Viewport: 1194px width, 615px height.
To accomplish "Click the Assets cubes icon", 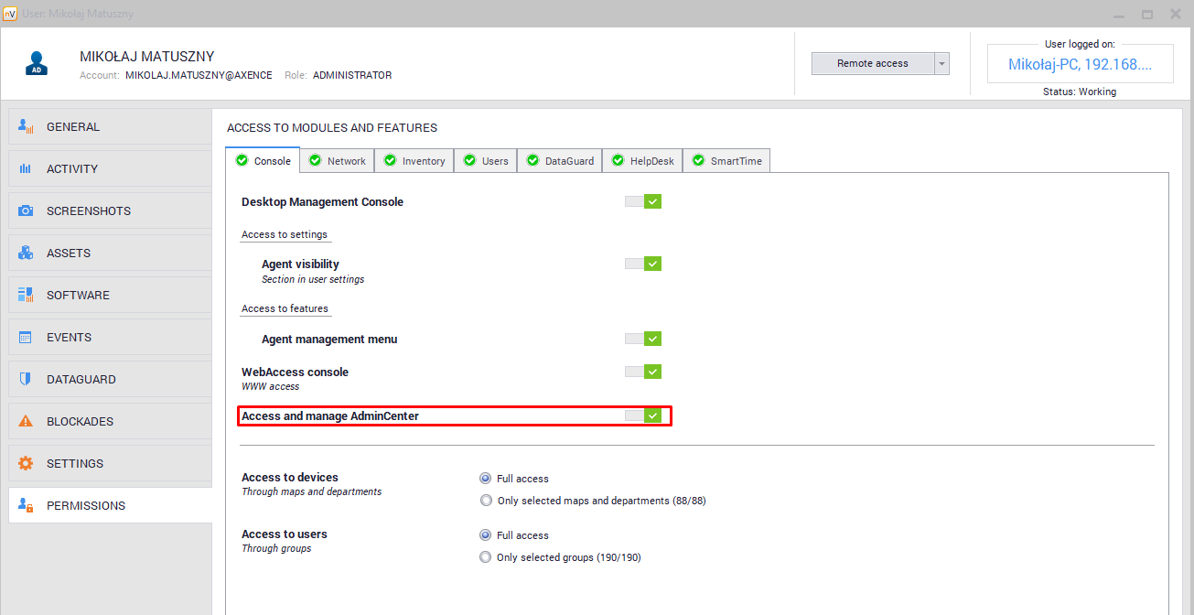I will tap(26, 254).
